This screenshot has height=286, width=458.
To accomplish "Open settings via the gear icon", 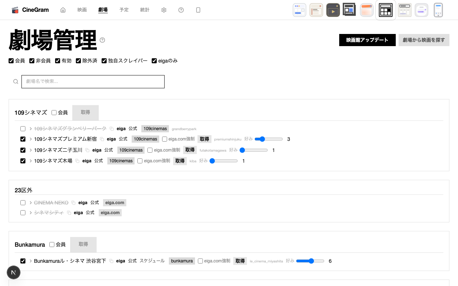I will coord(164,10).
